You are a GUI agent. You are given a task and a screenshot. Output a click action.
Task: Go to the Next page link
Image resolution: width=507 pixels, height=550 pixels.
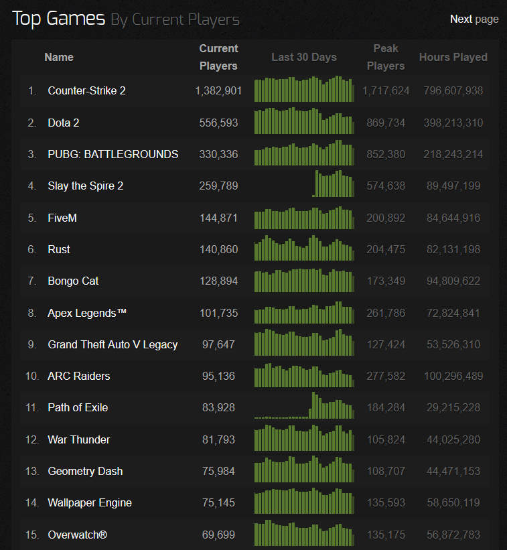[x=474, y=19]
